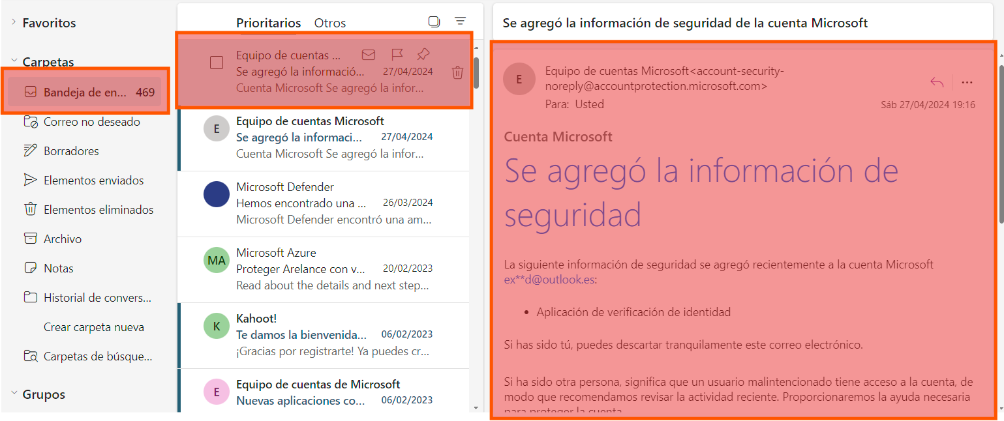Click the message list scrollbar thumb

pyautogui.click(x=476, y=73)
